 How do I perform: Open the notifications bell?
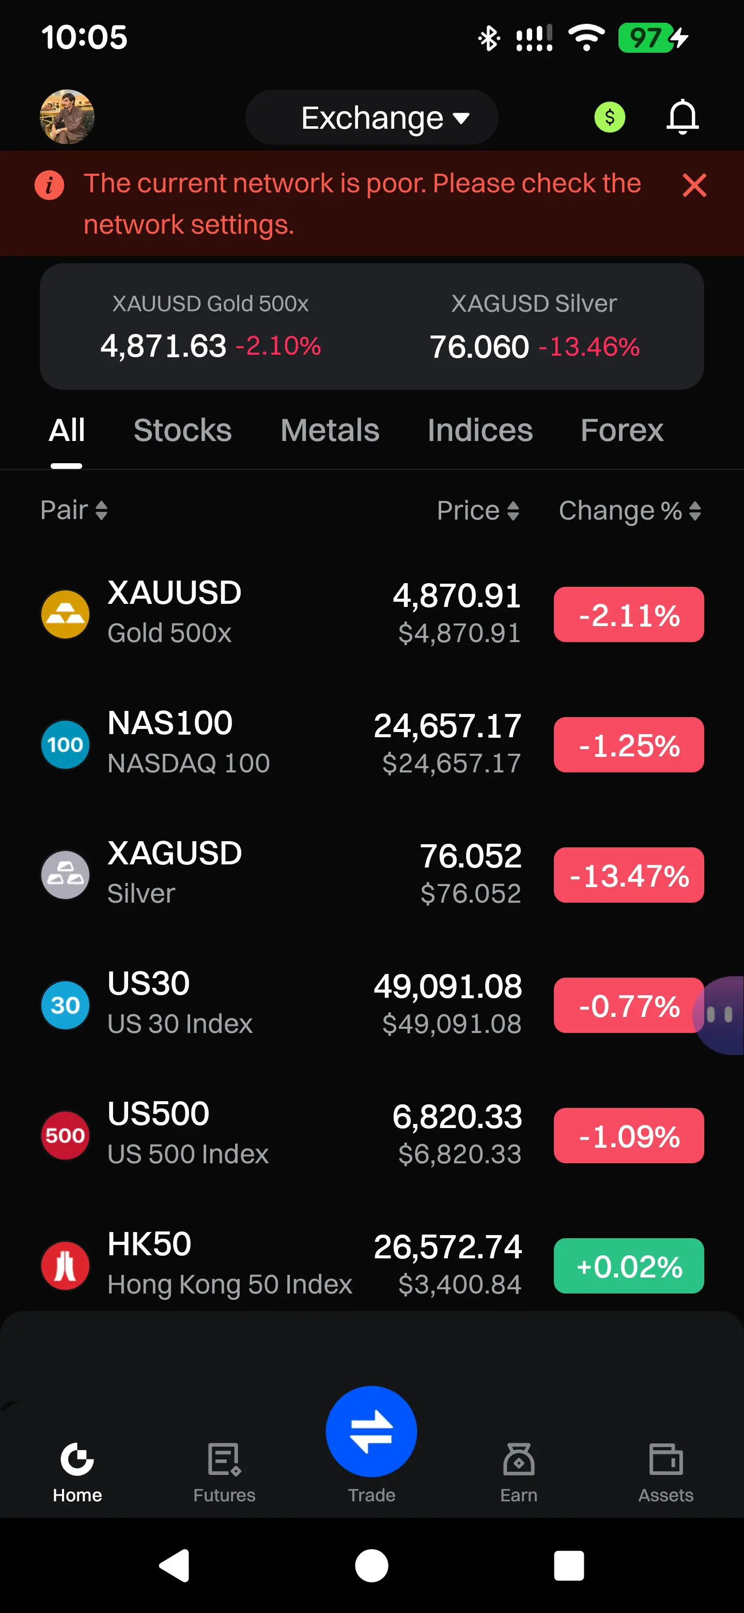[682, 117]
